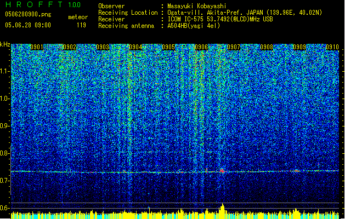Click the meteor label
Screen dimensions: 345x219
78,17
